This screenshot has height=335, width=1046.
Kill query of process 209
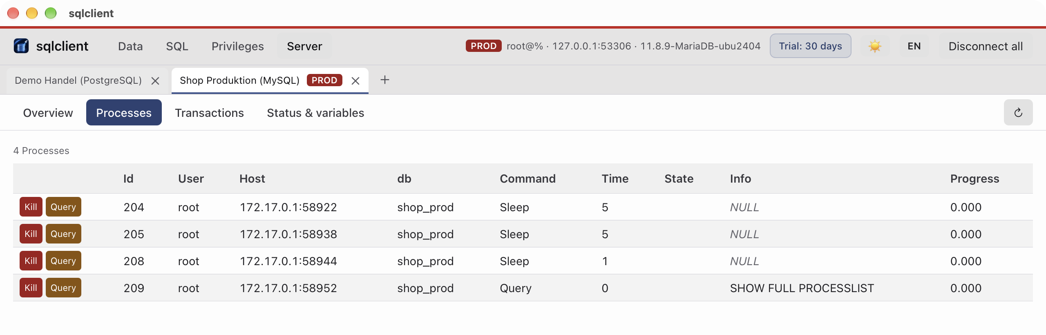tap(63, 288)
